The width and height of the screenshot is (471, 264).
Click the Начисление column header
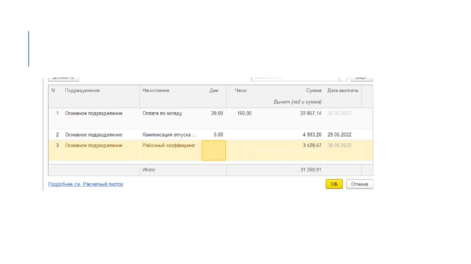point(155,91)
